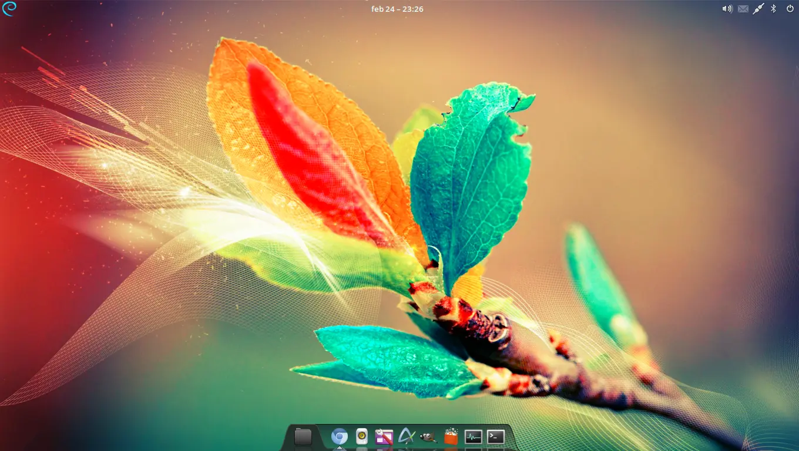This screenshot has height=451, width=799.
Task: Toggle the Bluetooth indicator in the panel
Action: point(774,9)
